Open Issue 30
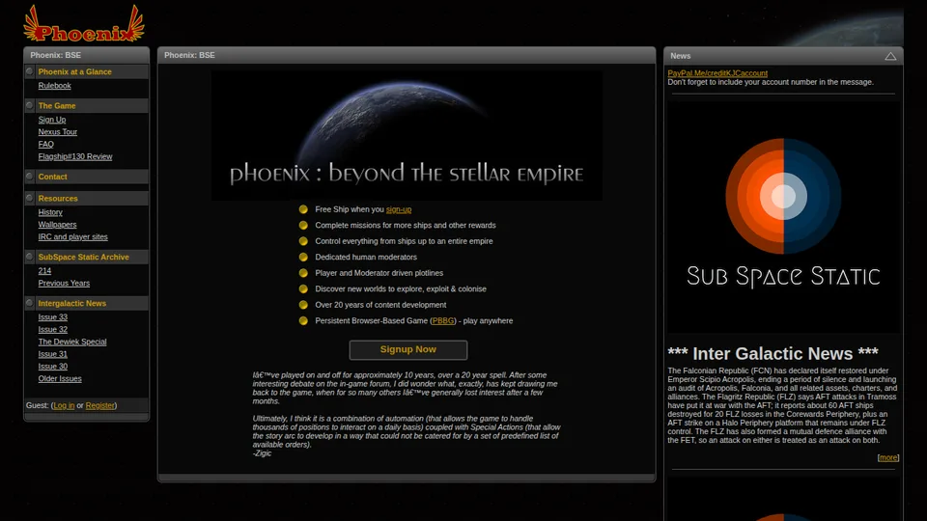The height and width of the screenshot is (521, 927). coord(52,367)
